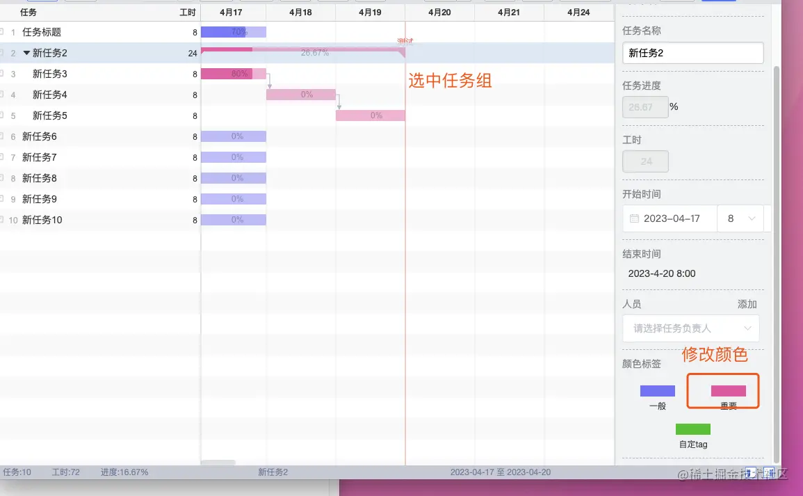Open the 请选择任务负责人 assignee dropdown
Viewport: 803px width, 496px height.
pyautogui.click(x=692, y=328)
